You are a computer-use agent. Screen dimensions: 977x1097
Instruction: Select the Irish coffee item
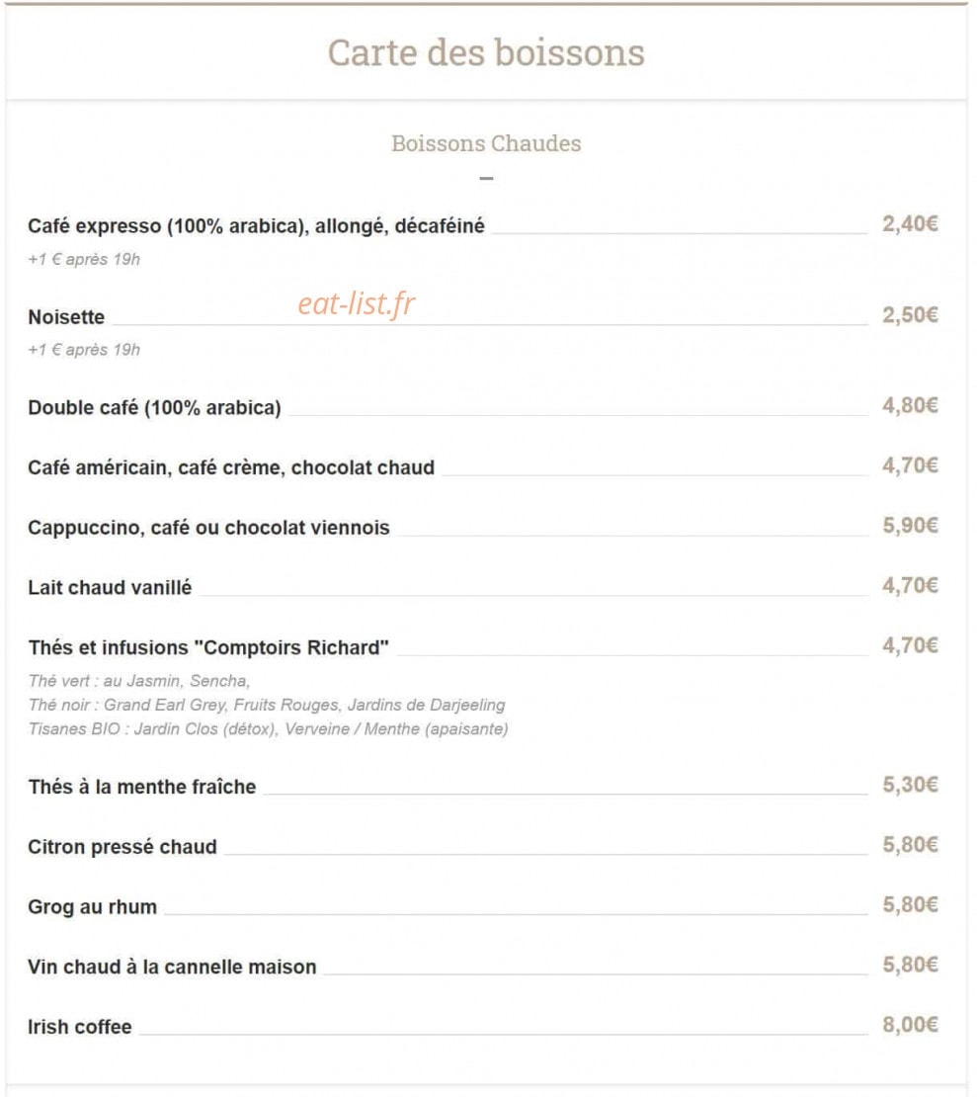coord(80,1027)
